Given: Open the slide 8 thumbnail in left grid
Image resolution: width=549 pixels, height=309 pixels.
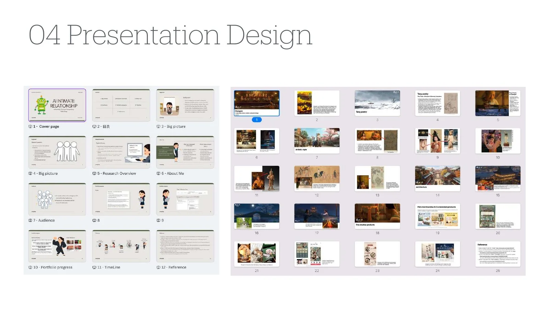Looking at the screenshot, I should pos(121,199).
